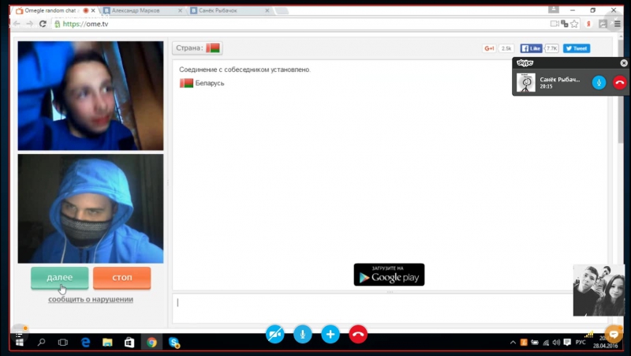The width and height of the screenshot is (631, 356).
Task: Switch to 'Omegle random chat' tab
Action: [50, 10]
